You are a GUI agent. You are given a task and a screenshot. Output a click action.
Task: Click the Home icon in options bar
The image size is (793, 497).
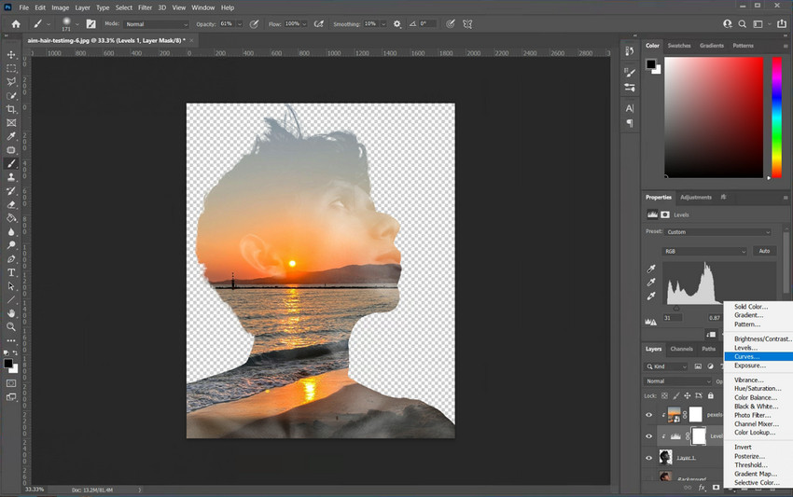(16, 23)
